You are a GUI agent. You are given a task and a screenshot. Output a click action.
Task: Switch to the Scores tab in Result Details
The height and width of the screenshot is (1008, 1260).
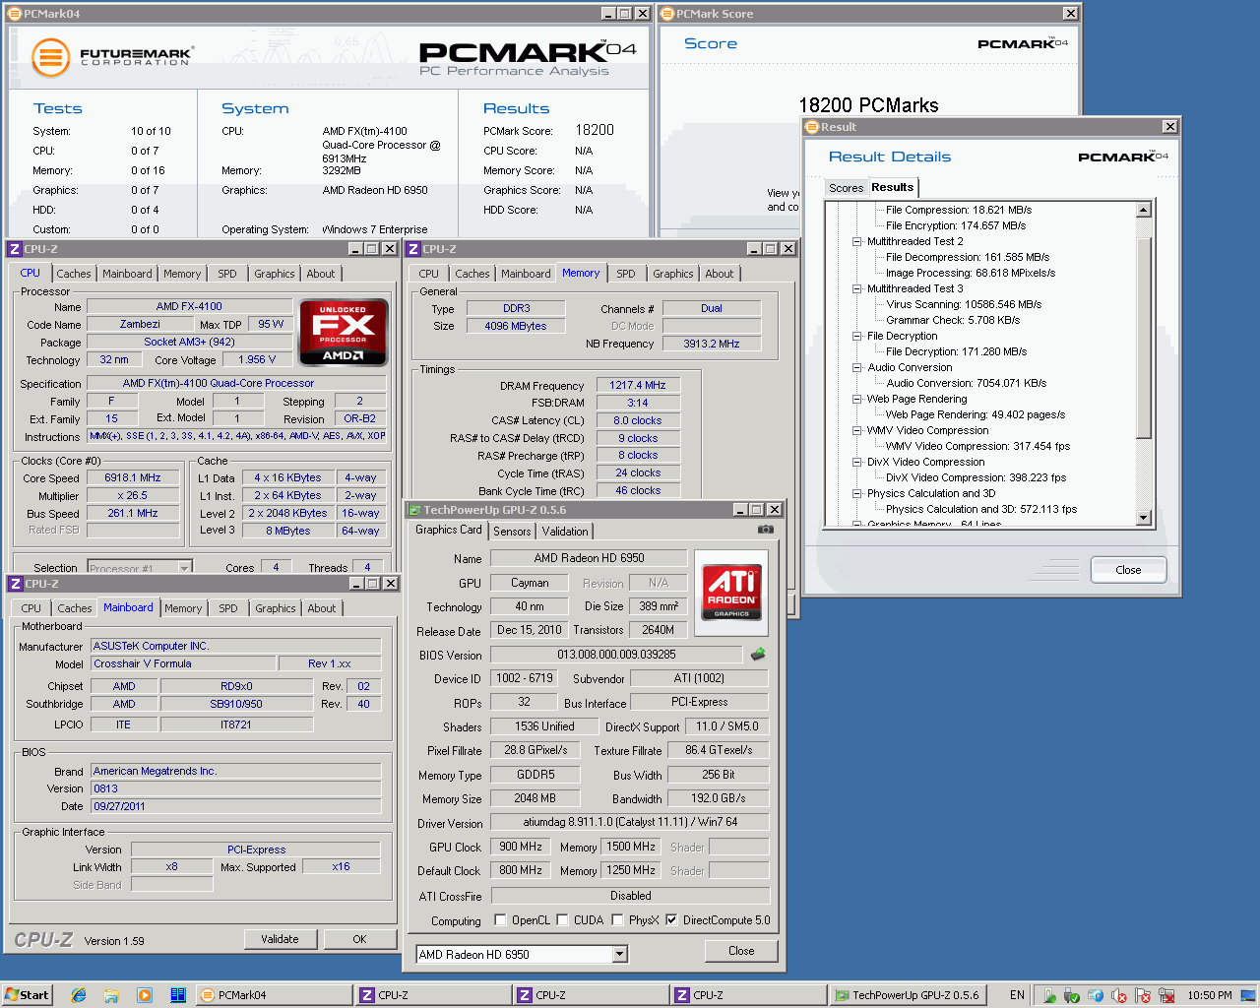846,188
